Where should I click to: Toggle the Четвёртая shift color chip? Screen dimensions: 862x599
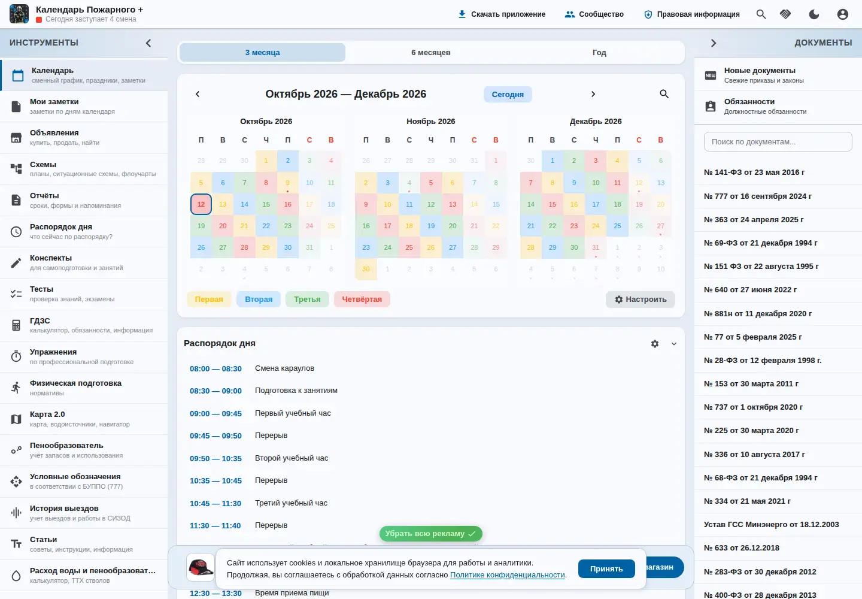362,299
